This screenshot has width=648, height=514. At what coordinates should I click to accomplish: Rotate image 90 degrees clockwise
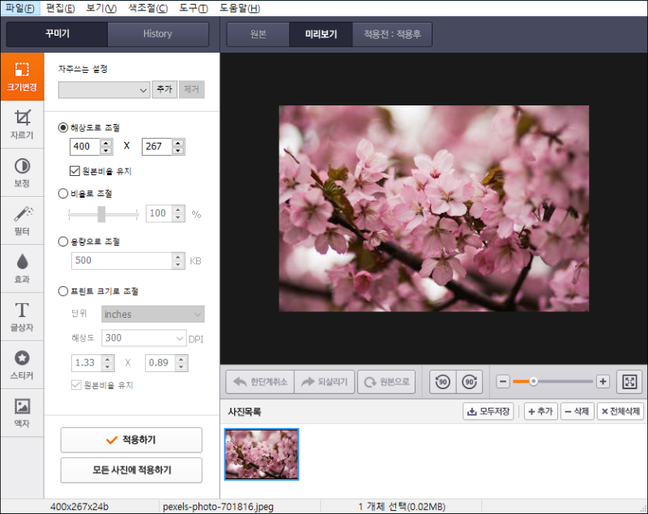click(x=470, y=382)
